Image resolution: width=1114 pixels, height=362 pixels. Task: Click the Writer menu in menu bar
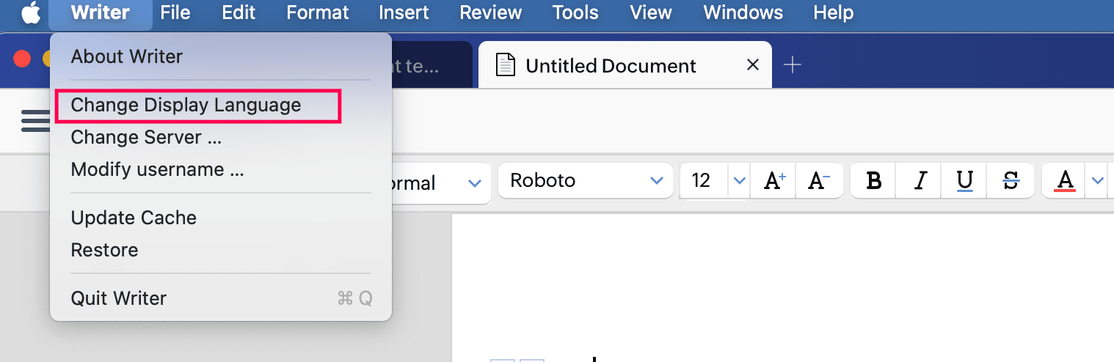[x=101, y=12]
